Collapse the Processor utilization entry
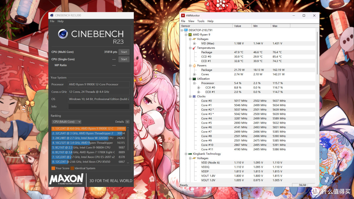 (x=194, y=83)
